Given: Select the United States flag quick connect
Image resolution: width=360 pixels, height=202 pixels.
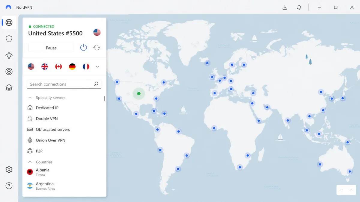Looking at the screenshot, I should [x=31, y=66].
